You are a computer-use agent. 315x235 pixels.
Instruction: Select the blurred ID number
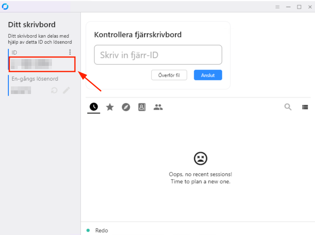[31, 64]
